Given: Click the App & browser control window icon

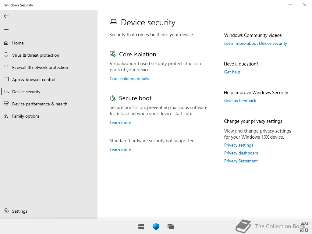Looking at the screenshot, I should (x=6, y=80).
